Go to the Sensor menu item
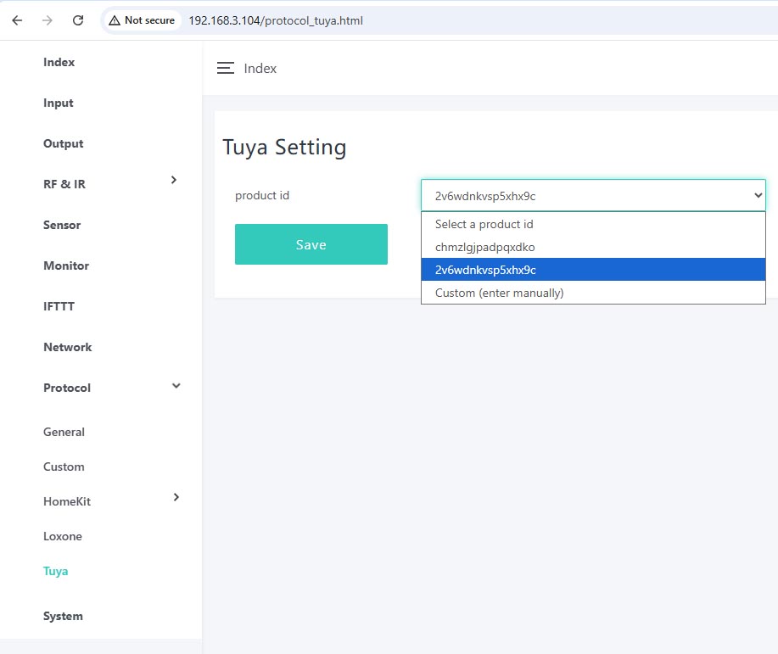Screen dimensions: 778x654 coord(62,225)
